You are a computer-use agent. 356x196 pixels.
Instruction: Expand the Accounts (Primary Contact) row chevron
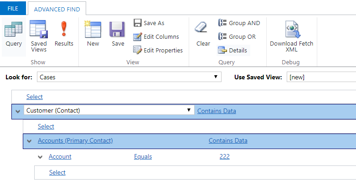coord(29,141)
